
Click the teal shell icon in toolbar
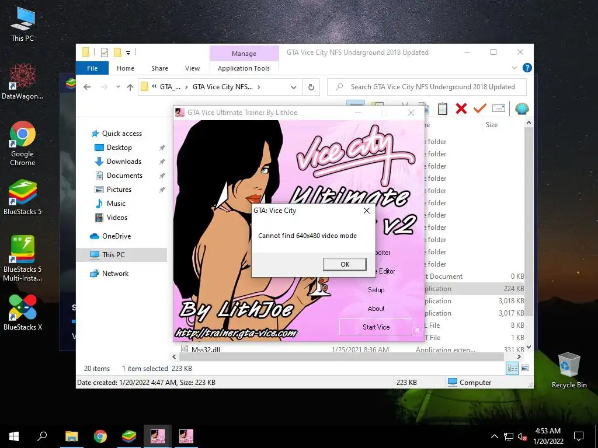point(521,108)
